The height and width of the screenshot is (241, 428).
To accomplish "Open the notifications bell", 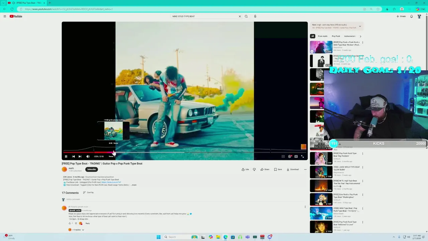I will point(411,16).
